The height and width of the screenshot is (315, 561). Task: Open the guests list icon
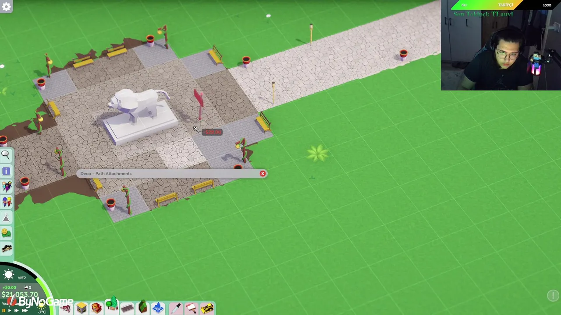6,187
